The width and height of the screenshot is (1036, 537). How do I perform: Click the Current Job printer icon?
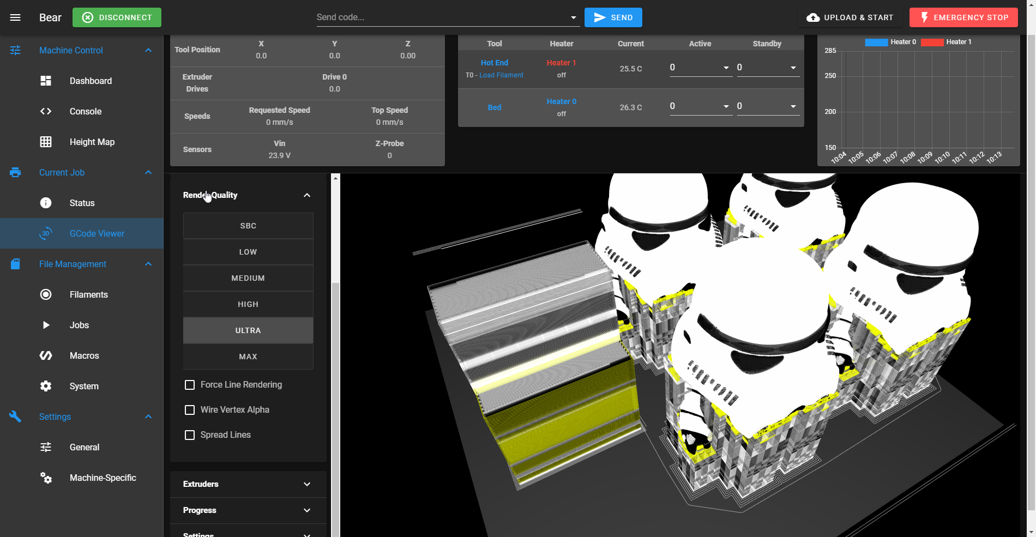(x=15, y=172)
